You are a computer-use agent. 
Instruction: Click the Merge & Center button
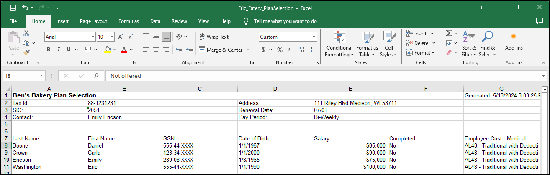click(x=221, y=50)
